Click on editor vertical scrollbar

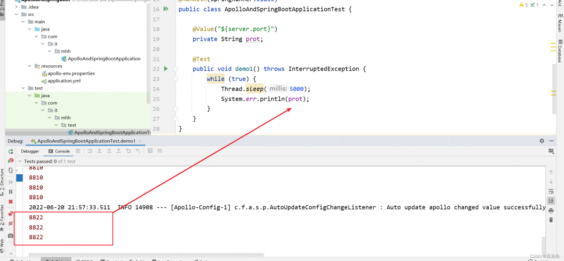point(554,88)
